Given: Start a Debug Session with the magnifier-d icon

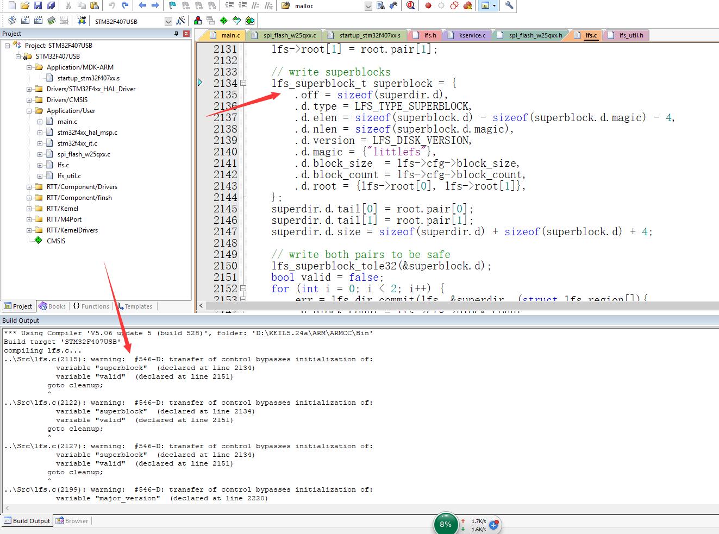Looking at the screenshot, I should pos(411,6).
